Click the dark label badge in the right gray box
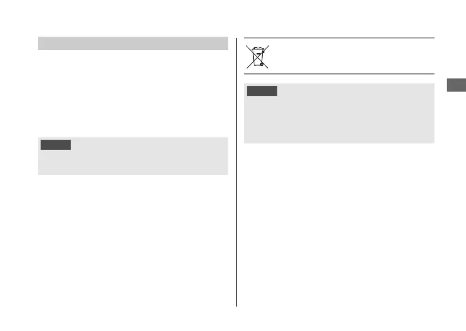466x331 pixels. coord(262,91)
